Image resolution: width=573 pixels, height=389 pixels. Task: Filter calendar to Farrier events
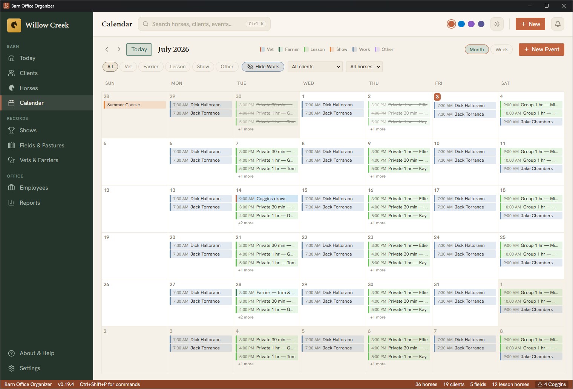(x=151, y=67)
